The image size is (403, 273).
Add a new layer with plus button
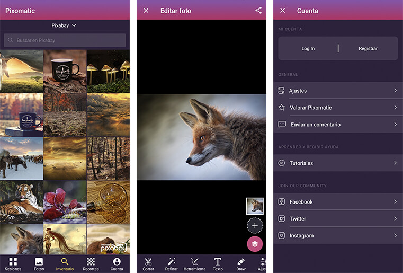[255, 226]
